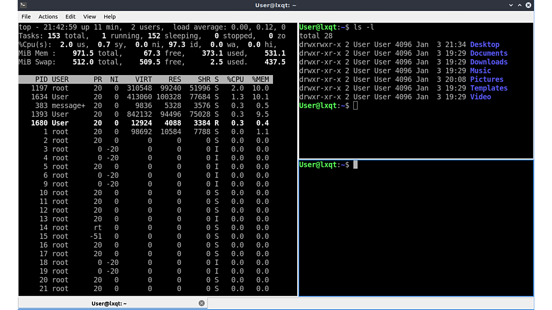Click the terminal app icon in the title bar
The height and width of the screenshot is (310, 552).
[x=23, y=5]
